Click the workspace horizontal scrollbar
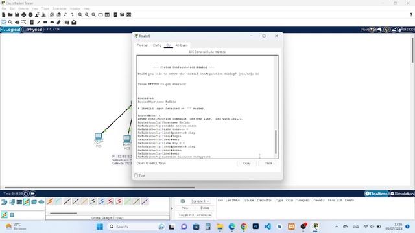 [x=99, y=188]
